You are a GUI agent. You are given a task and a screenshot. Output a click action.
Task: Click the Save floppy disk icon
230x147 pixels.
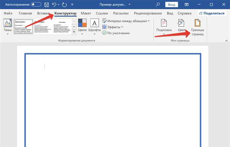click(x=47, y=5)
